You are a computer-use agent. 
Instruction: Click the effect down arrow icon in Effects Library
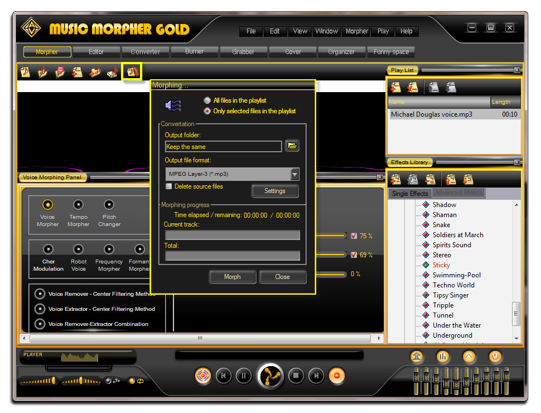click(x=468, y=179)
